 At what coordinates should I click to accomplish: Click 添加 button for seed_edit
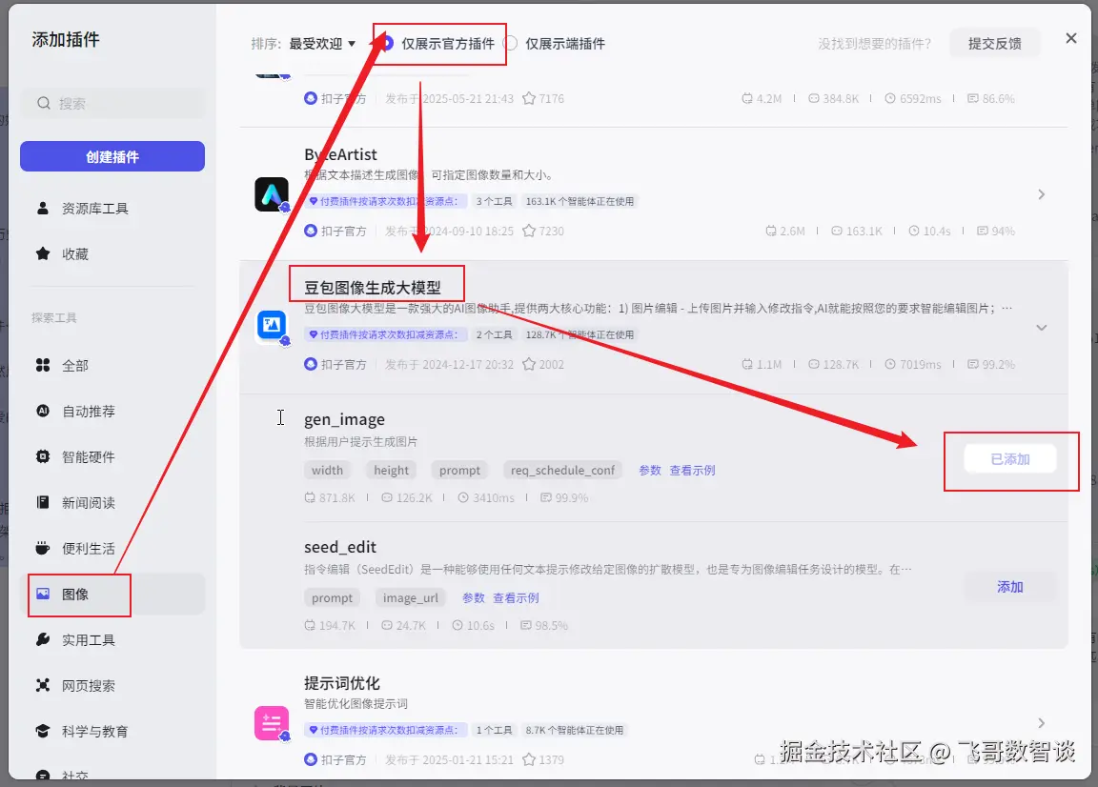[x=1009, y=587]
